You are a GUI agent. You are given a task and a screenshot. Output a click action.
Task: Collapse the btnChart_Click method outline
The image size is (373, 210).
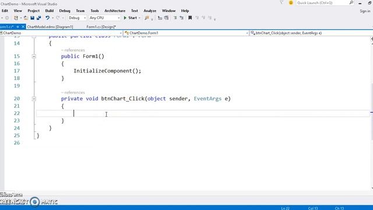pyautogui.click(x=34, y=99)
